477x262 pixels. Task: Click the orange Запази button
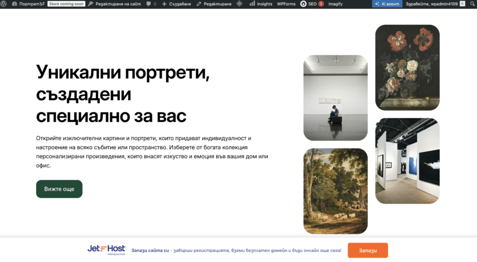pos(368,250)
